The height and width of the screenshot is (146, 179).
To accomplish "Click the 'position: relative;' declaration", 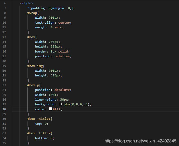I will 53,56.
